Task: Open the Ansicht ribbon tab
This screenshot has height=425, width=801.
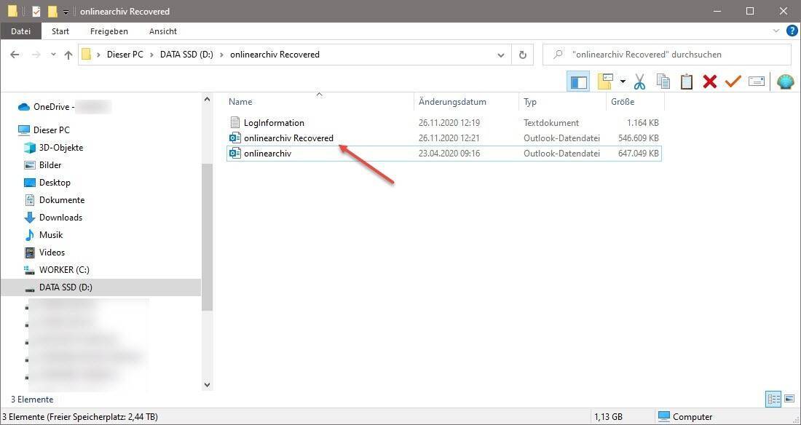Action: point(163,31)
